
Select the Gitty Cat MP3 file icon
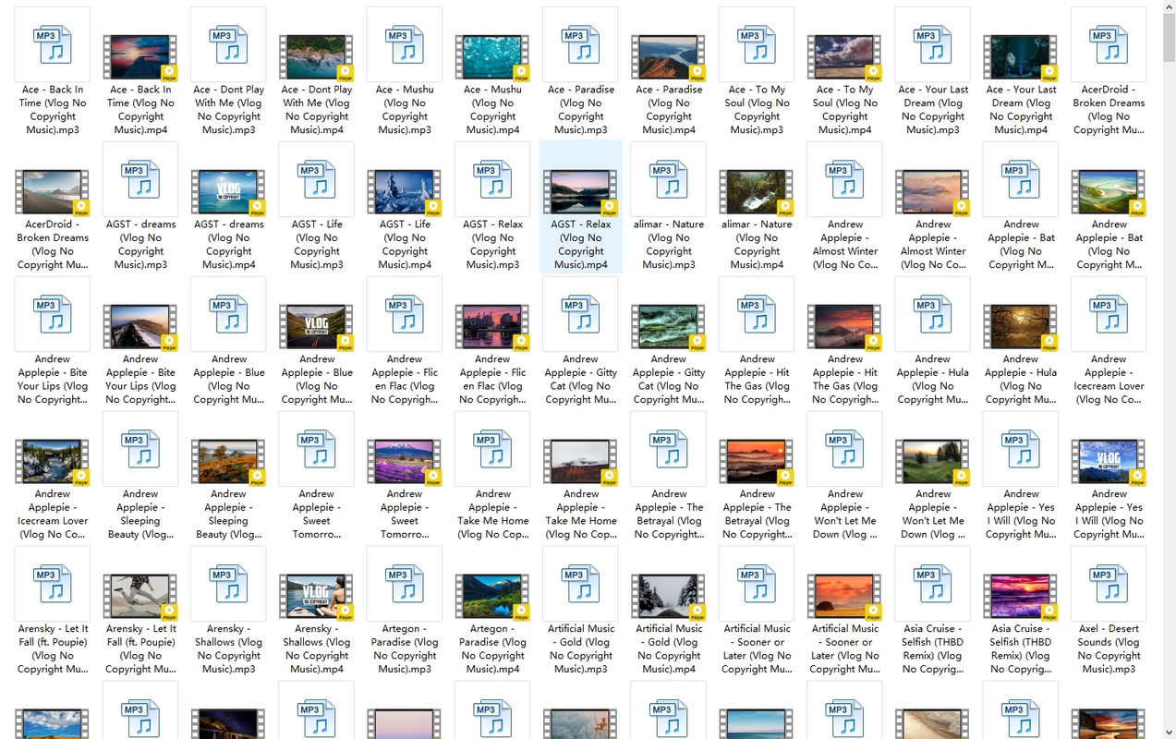(581, 314)
